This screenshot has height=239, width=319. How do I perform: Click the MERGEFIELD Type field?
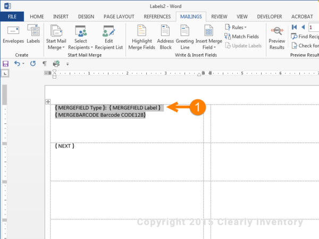tap(81, 108)
